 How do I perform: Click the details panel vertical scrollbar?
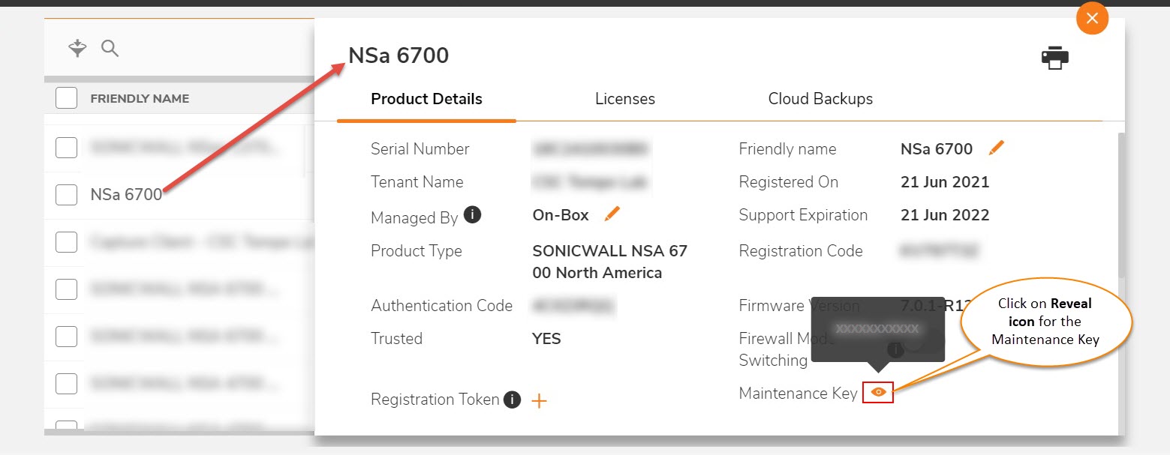click(x=1121, y=202)
